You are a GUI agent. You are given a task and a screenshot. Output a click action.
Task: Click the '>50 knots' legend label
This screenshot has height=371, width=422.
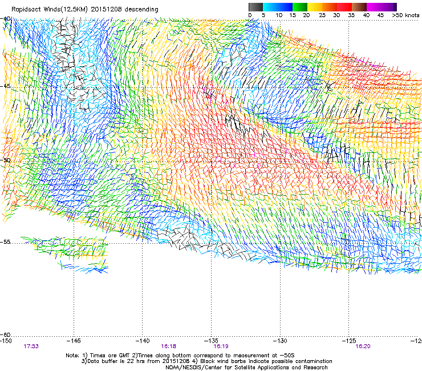pyautogui.click(x=405, y=15)
